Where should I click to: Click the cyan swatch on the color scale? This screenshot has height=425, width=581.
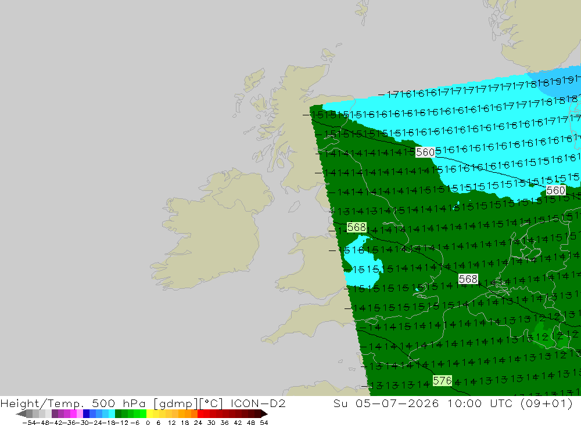[x=112, y=414]
